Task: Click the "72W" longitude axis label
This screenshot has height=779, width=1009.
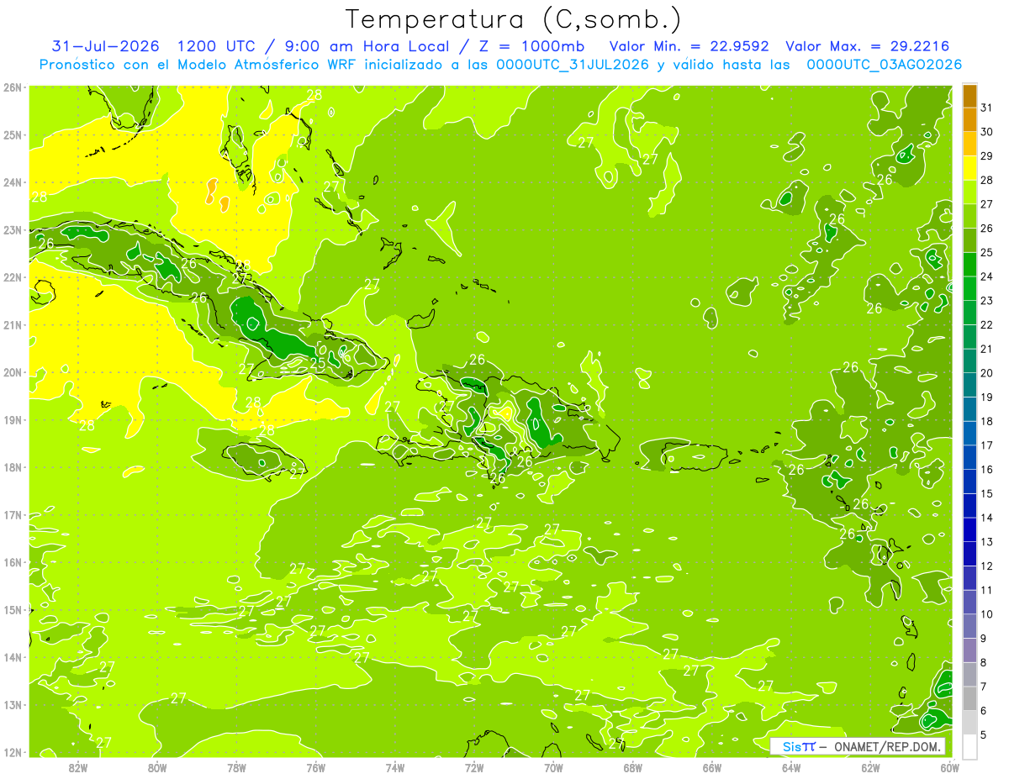Action: click(x=474, y=768)
